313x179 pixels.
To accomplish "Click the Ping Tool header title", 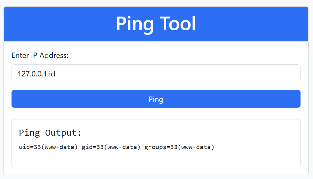I will click(x=156, y=24).
